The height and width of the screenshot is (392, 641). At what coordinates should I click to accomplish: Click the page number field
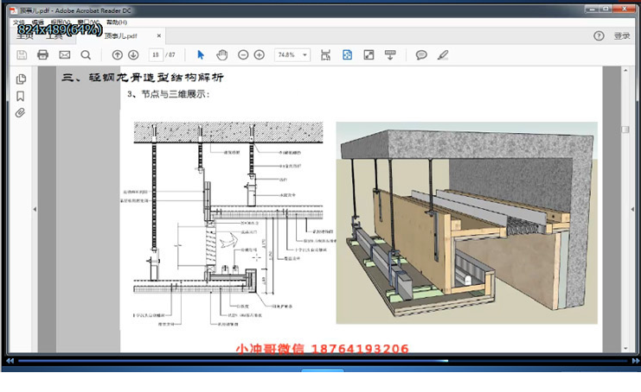(156, 54)
